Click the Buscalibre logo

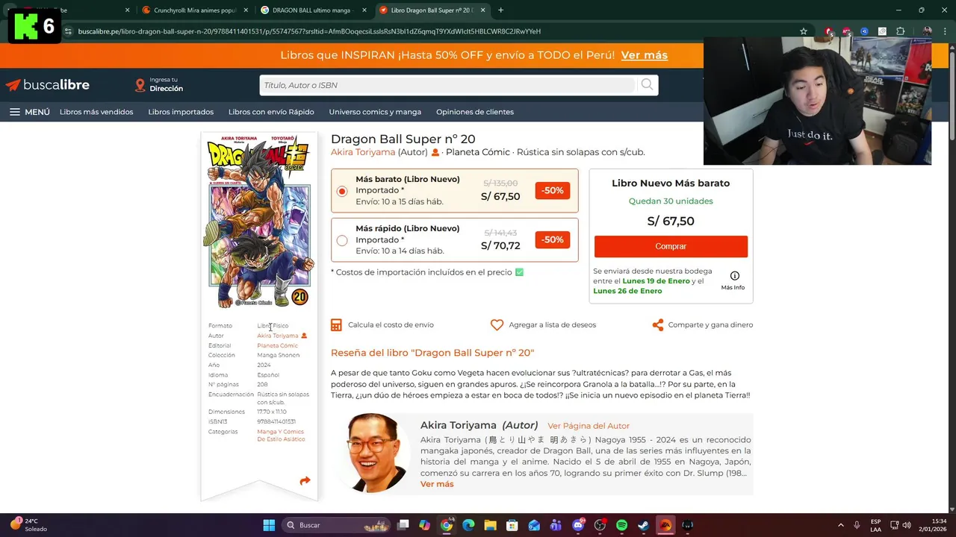(x=48, y=85)
